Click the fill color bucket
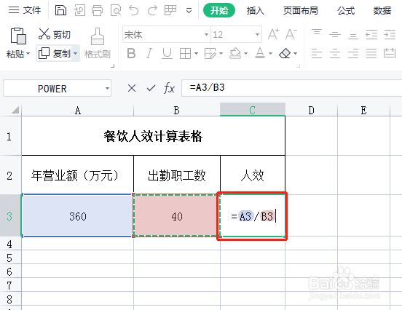 235,54
